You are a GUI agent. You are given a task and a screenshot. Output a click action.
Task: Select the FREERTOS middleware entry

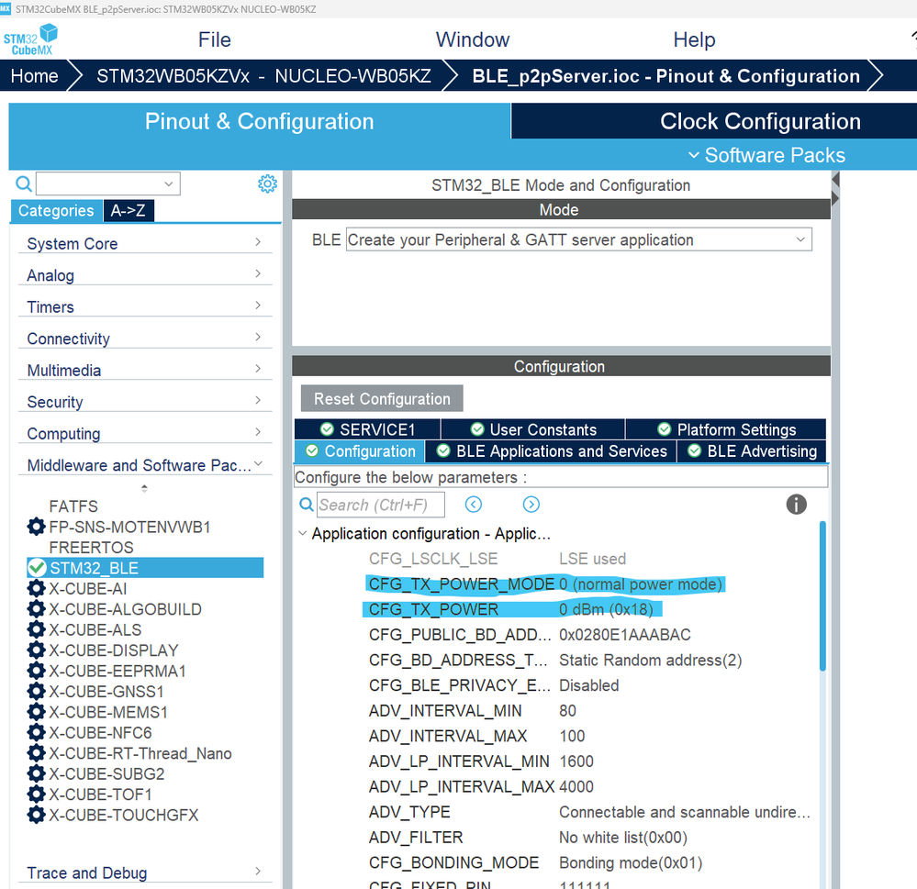click(91, 547)
